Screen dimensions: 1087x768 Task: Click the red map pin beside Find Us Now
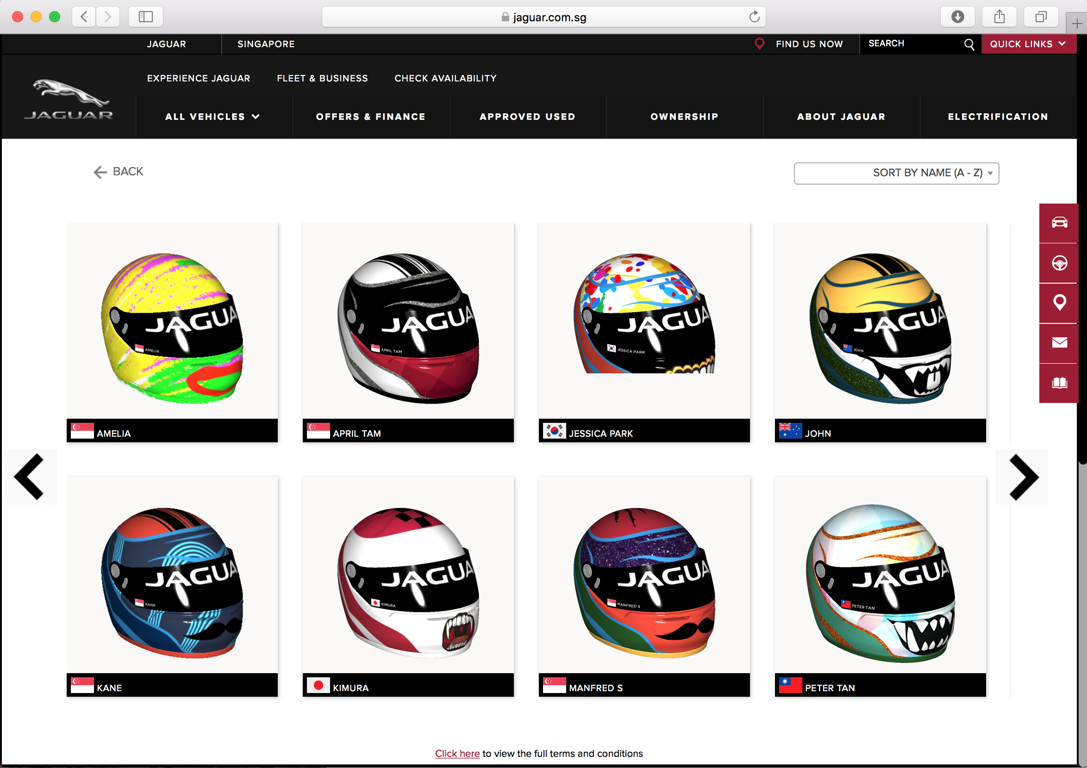(759, 44)
